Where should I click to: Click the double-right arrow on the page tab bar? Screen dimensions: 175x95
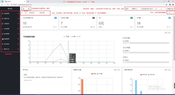169,13
